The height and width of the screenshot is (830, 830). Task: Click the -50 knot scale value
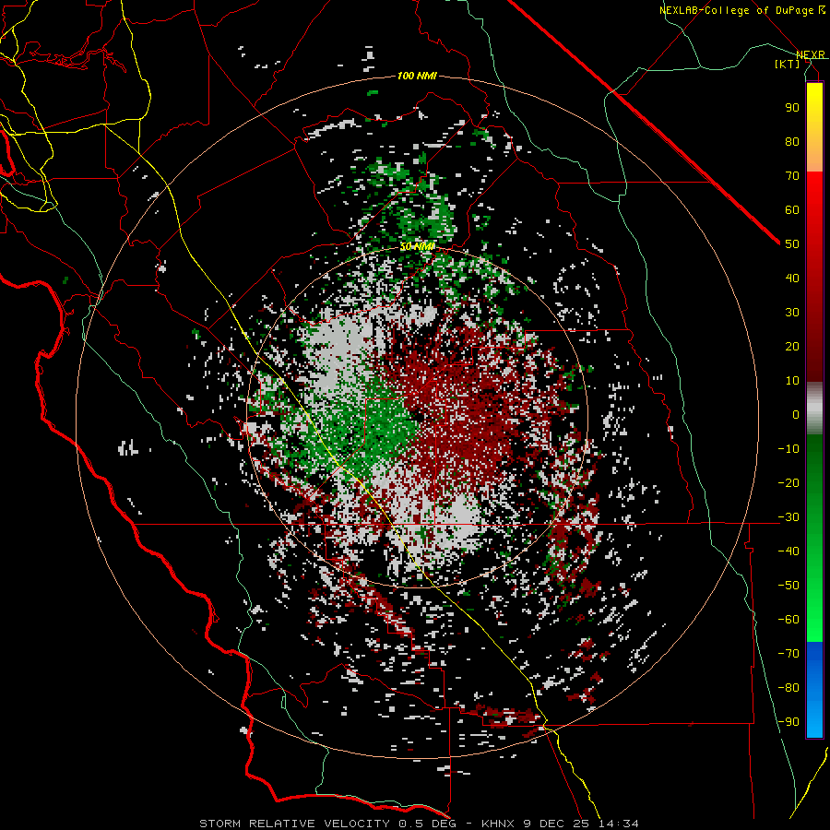tap(788, 586)
